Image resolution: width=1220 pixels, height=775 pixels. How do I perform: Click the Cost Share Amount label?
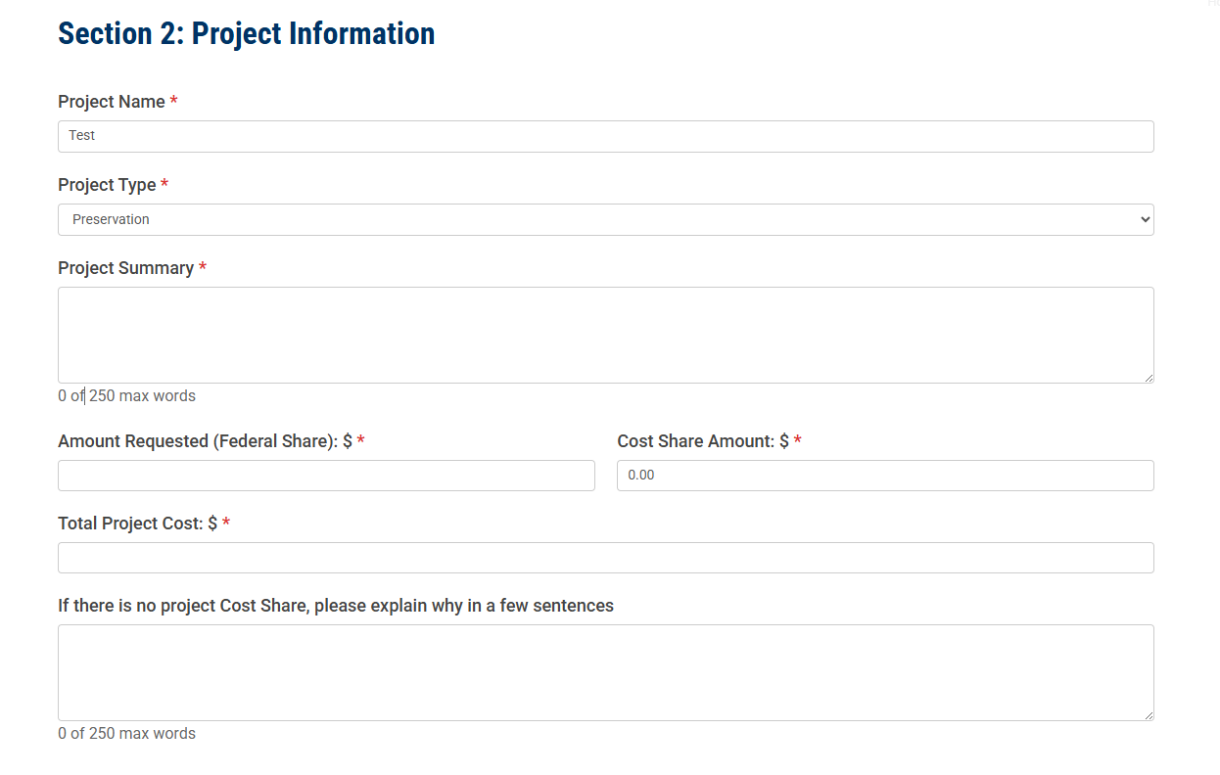click(702, 441)
